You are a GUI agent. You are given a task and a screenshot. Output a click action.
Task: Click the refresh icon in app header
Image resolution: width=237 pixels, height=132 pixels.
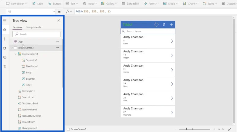(x=156, y=25)
